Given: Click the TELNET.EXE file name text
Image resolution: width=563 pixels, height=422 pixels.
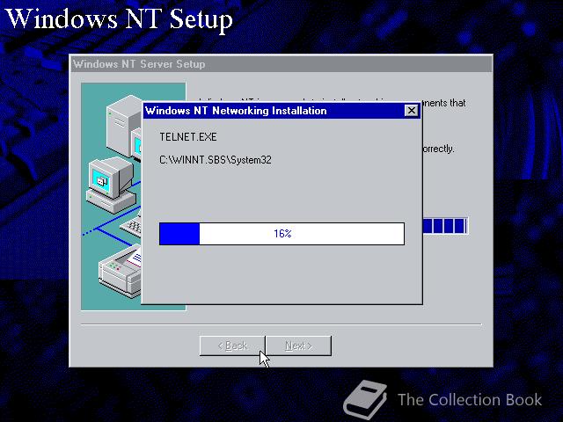Looking at the screenshot, I should [x=188, y=137].
